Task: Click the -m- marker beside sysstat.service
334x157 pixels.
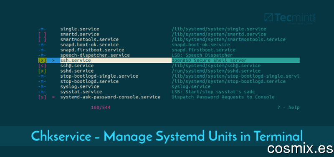Action: (x=42, y=92)
